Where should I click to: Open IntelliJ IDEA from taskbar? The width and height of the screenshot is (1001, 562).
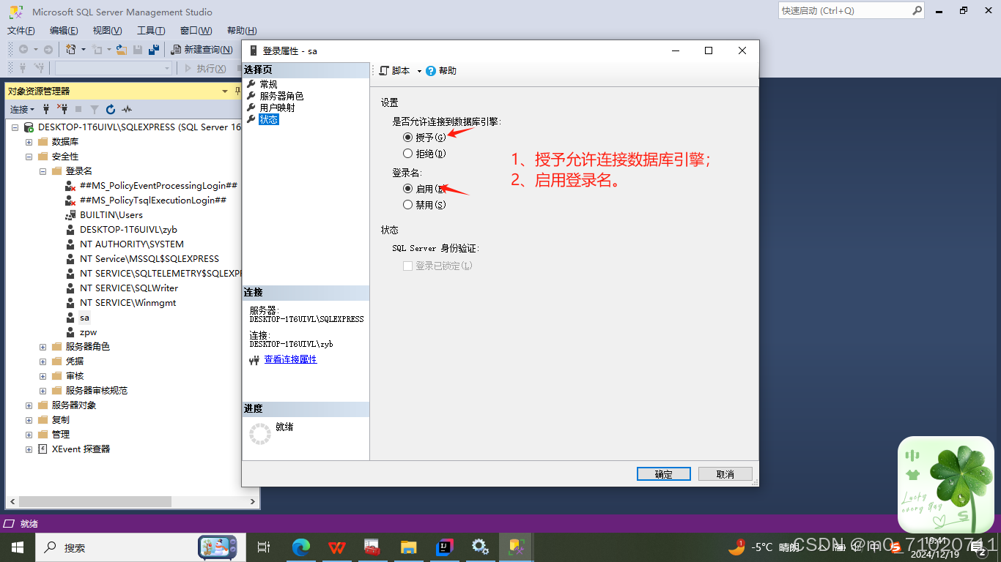445,547
